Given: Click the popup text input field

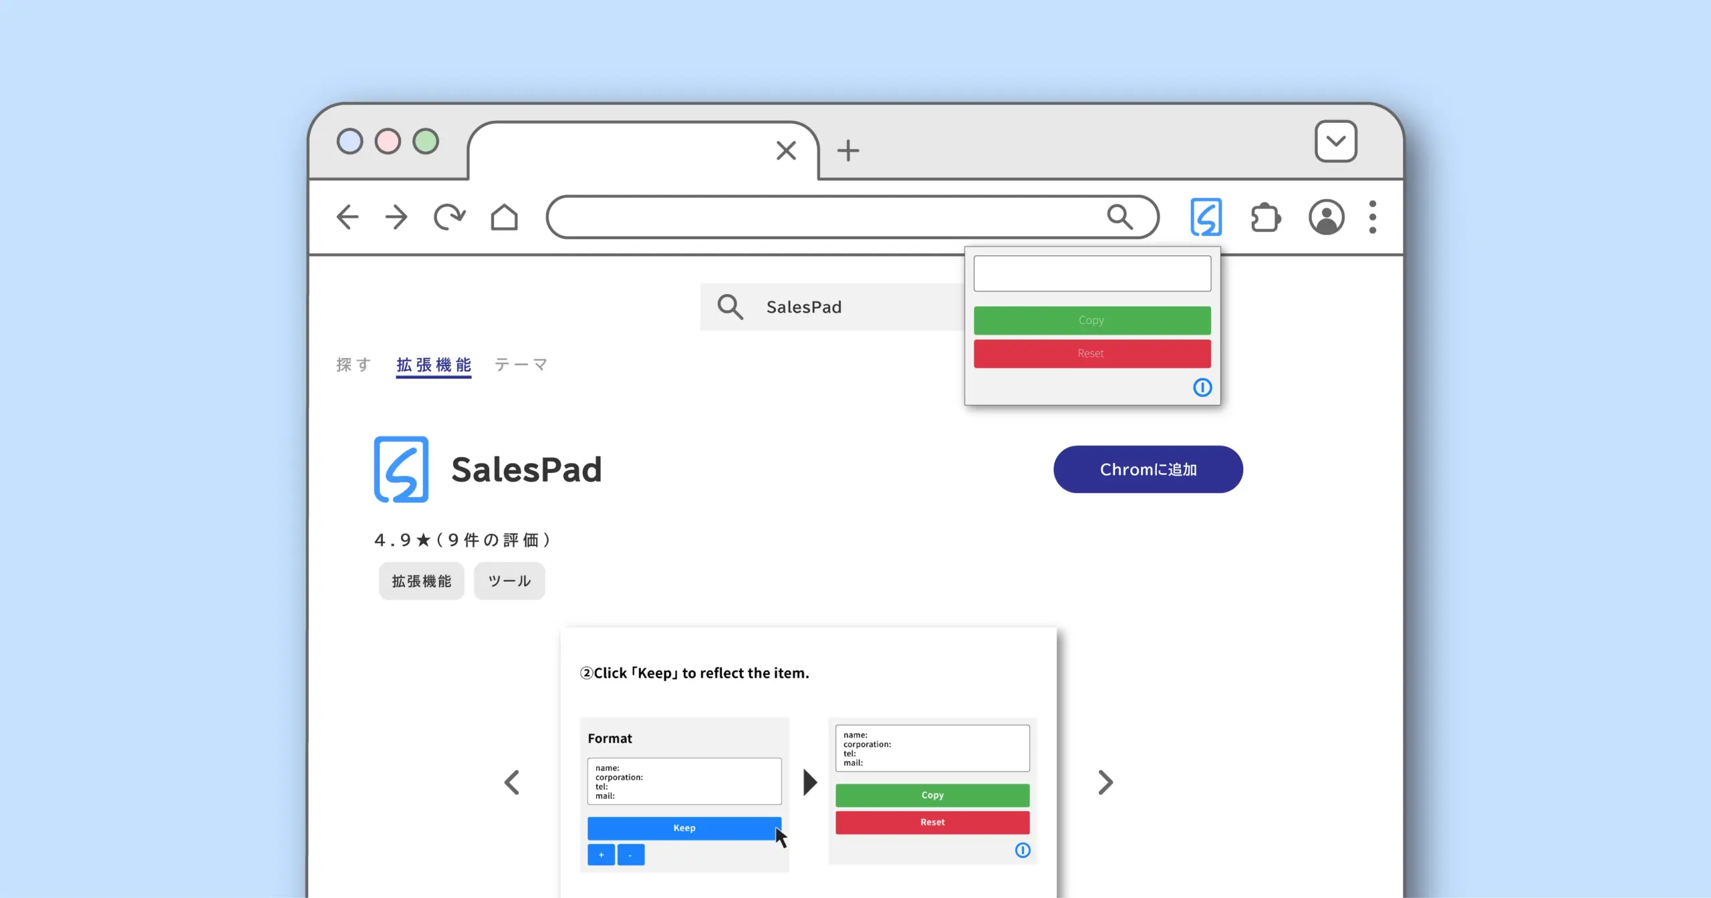Looking at the screenshot, I should (x=1091, y=273).
